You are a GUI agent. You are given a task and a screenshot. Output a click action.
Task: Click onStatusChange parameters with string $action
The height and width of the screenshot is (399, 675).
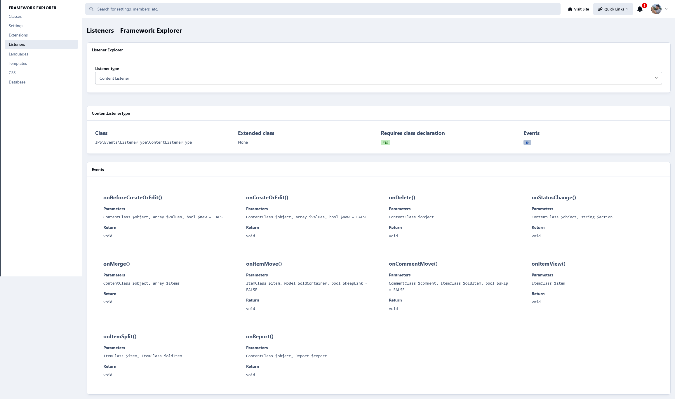pos(572,217)
